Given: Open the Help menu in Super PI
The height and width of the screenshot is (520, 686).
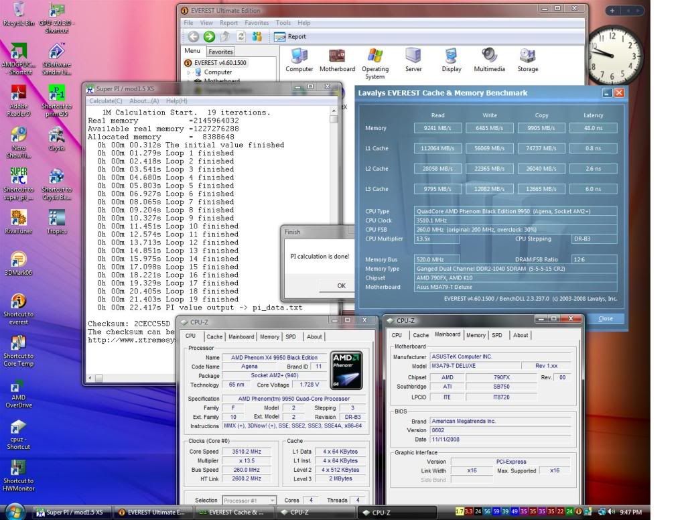Looking at the screenshot, I should [177, 101].
